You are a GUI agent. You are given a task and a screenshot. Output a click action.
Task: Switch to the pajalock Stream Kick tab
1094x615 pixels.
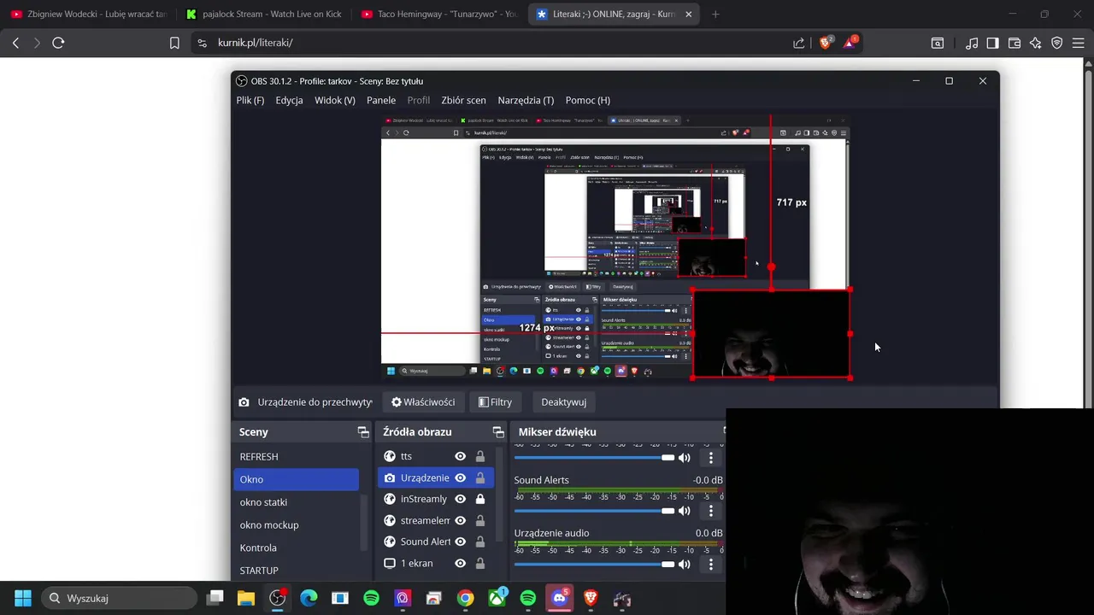pyautogui.click(x=263, y=14)
